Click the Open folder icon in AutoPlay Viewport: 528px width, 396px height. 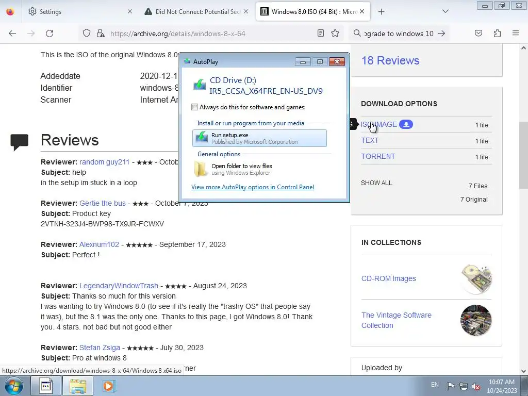(x=201, y=169)
